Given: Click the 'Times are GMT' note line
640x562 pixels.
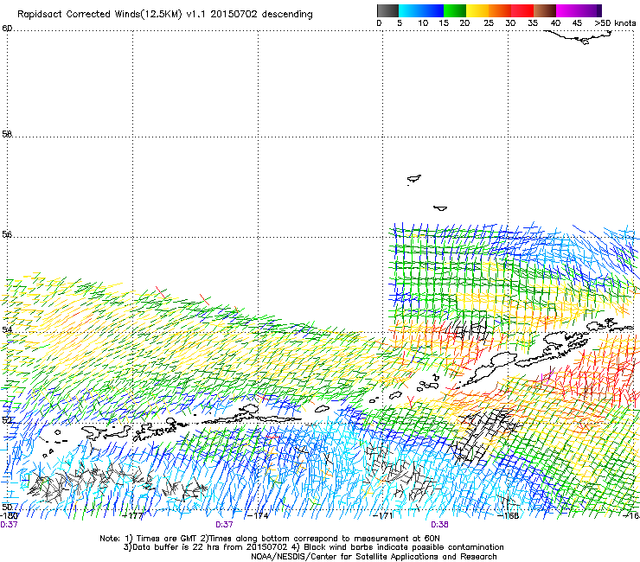Looking at the screenshot, I should 270,539.
